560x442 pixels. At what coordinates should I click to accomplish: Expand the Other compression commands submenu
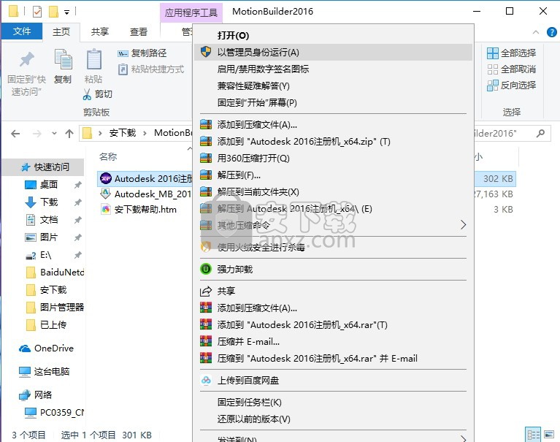click(462, 225)
